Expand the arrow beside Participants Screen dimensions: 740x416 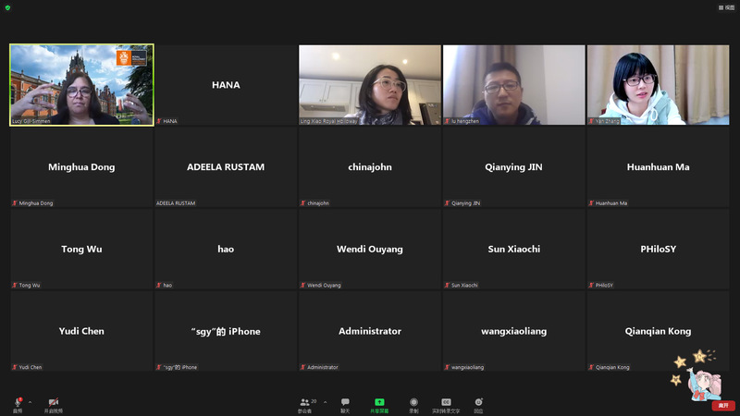[x=325, y=402]
